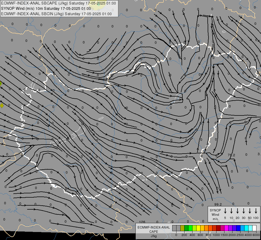
Task: Click the 99.2 value on the map
Action: click(x=218, y=204)
